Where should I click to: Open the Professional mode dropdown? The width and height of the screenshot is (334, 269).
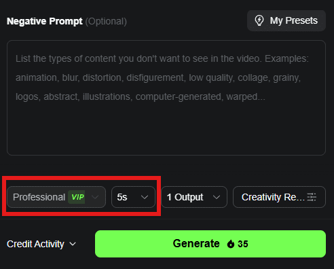(56, 197)
